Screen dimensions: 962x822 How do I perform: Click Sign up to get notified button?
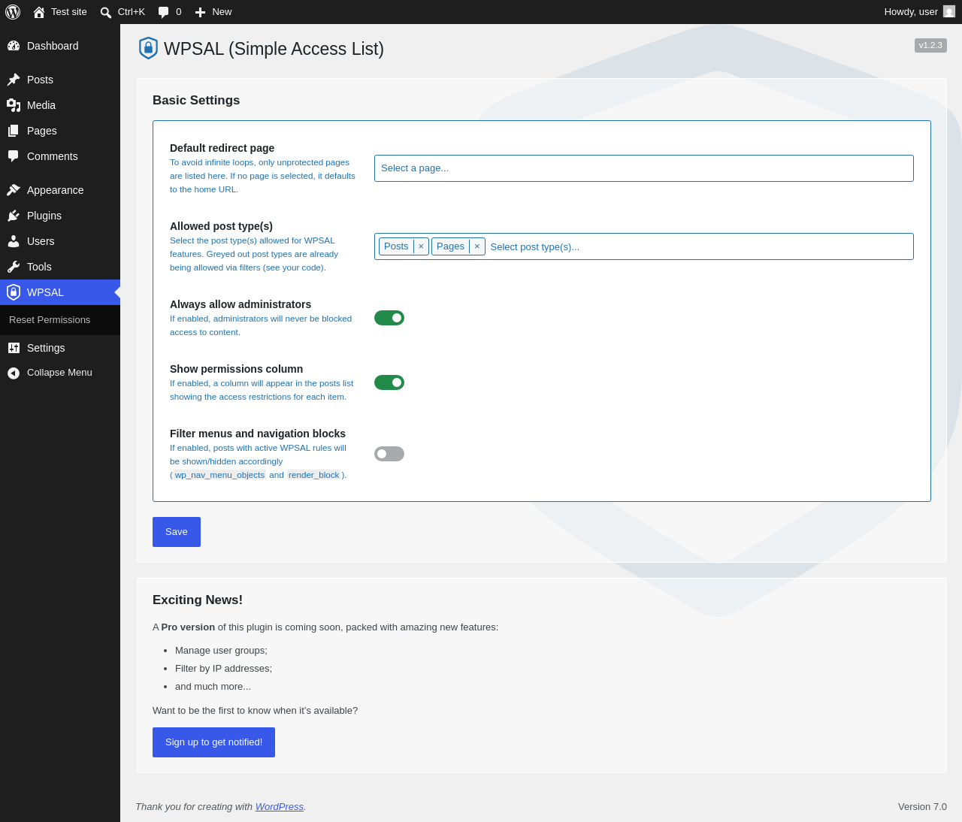[x=213, y=742]
